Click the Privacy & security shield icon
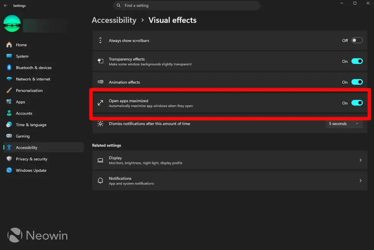This screenshot has height=250, width=374. click(9, 159)
